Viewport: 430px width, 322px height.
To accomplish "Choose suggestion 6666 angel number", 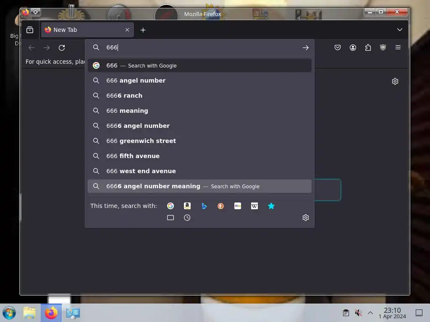I will 199,126.
